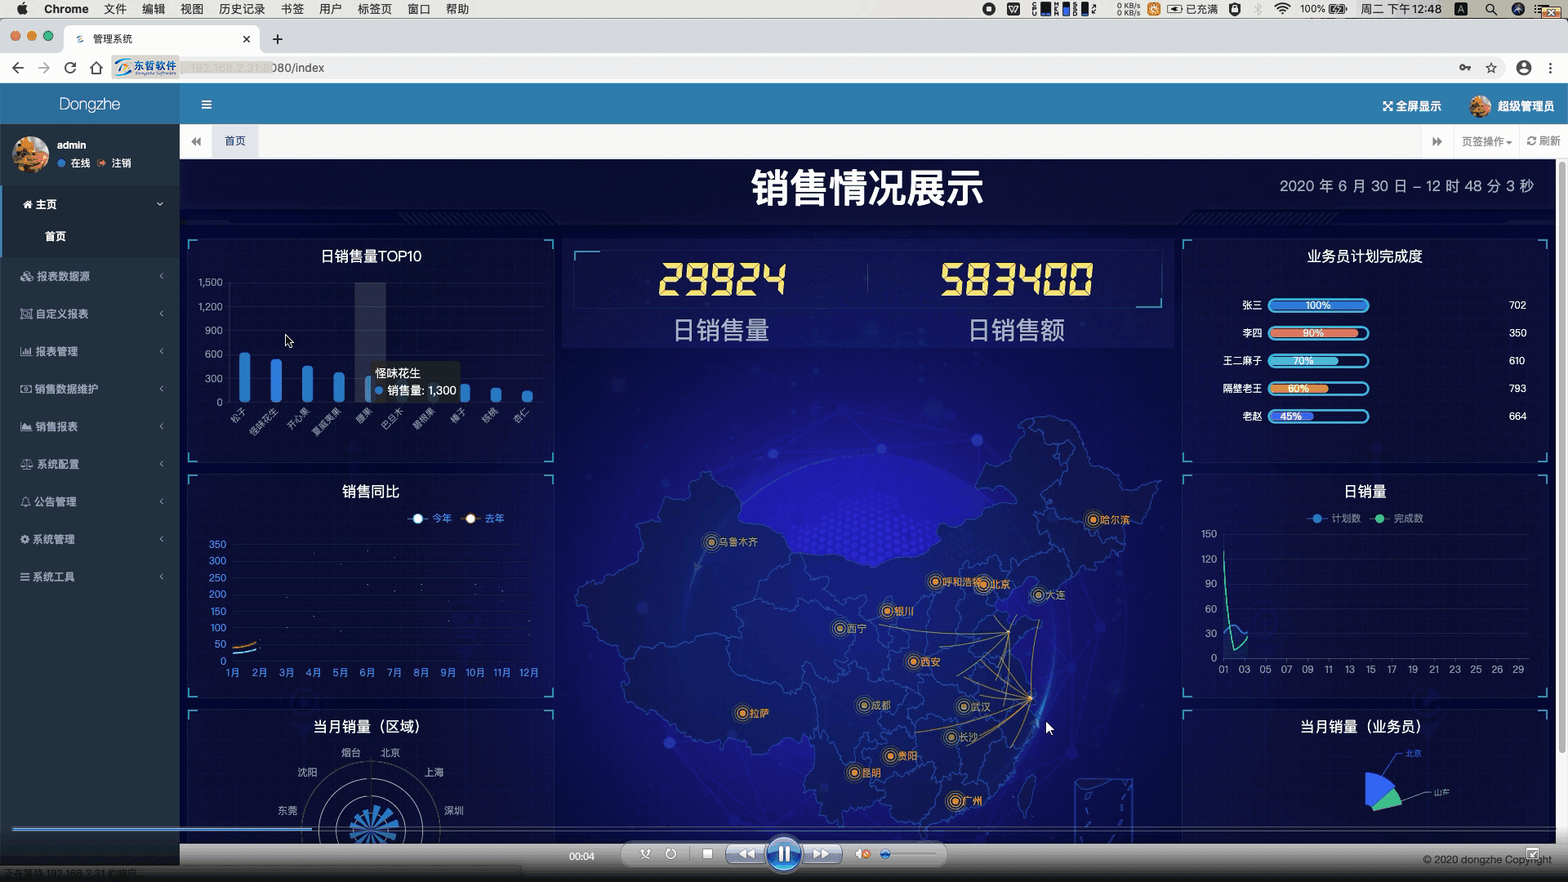
Task: Click the 注销 logout link
Action: [121, 163]
